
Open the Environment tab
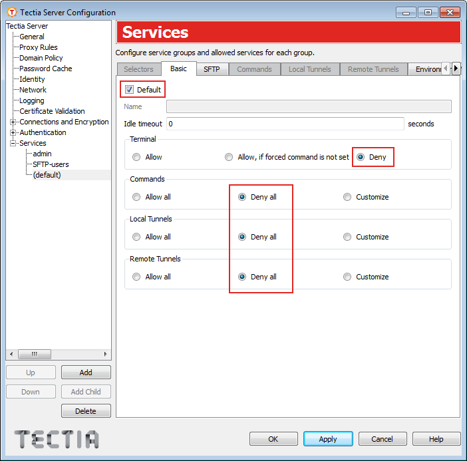425,69
